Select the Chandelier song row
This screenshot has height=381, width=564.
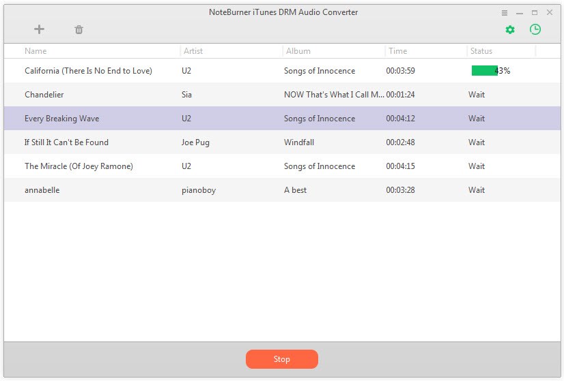point(282,95)
